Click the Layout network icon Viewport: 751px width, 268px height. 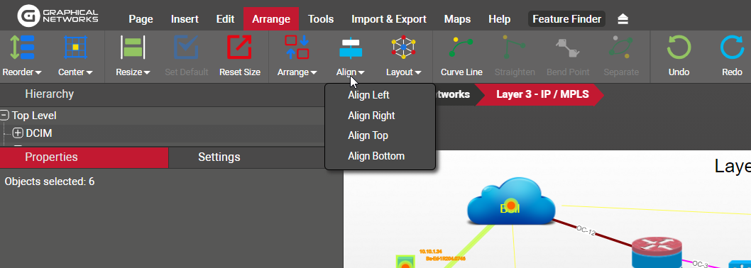403,48
